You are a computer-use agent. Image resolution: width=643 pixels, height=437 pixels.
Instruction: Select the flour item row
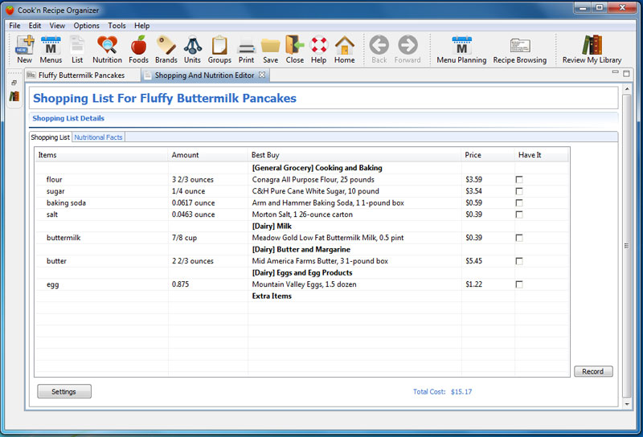coord(302,180)
